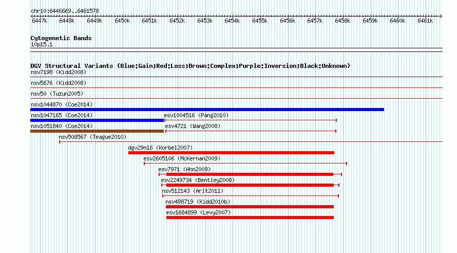Select the 10p15.1 band label
Viewport: 457px width, 253px height.
tap(42, 44)
